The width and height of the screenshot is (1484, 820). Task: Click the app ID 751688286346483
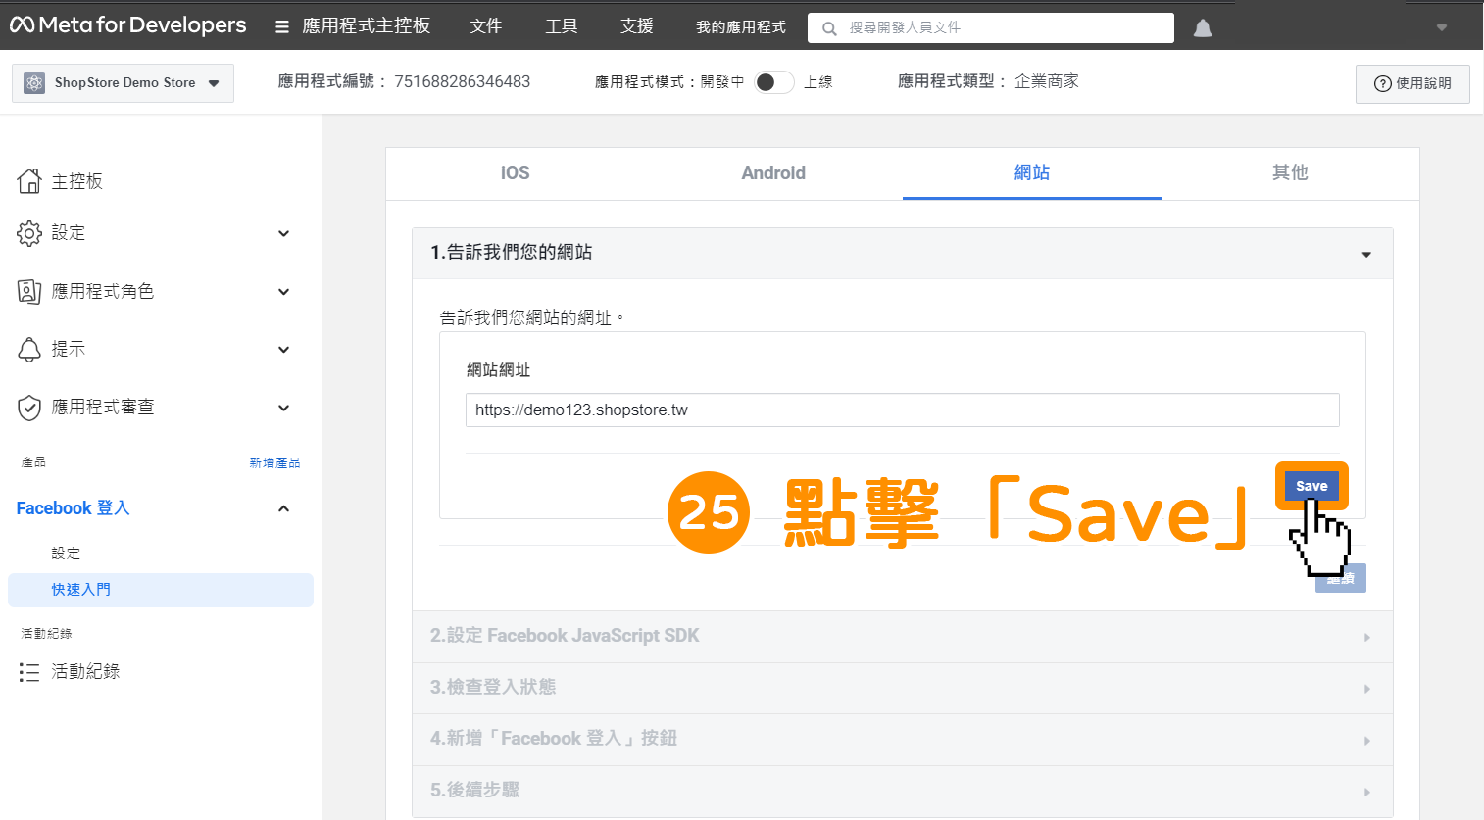click(x=463, y=82)
